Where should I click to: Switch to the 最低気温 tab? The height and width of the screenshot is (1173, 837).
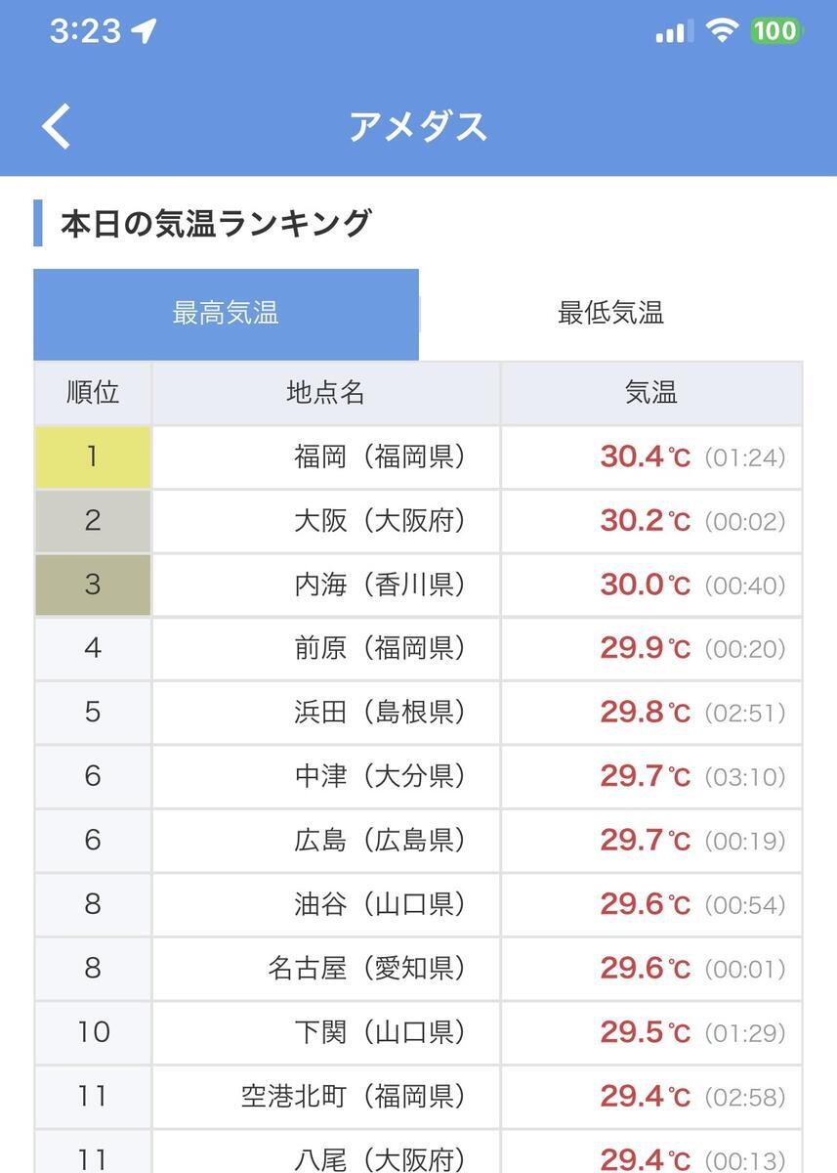tap(610, 314)
